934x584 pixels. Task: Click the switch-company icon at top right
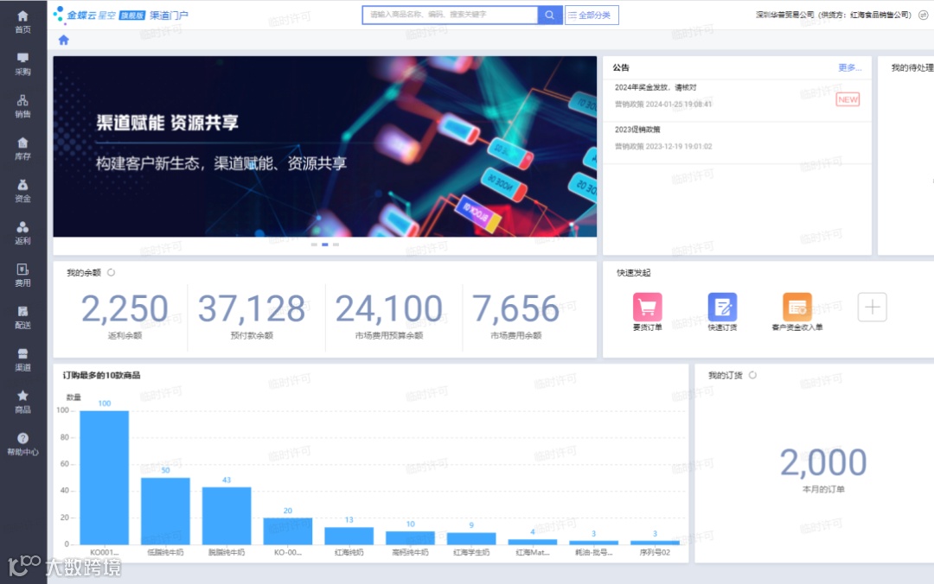923,15
